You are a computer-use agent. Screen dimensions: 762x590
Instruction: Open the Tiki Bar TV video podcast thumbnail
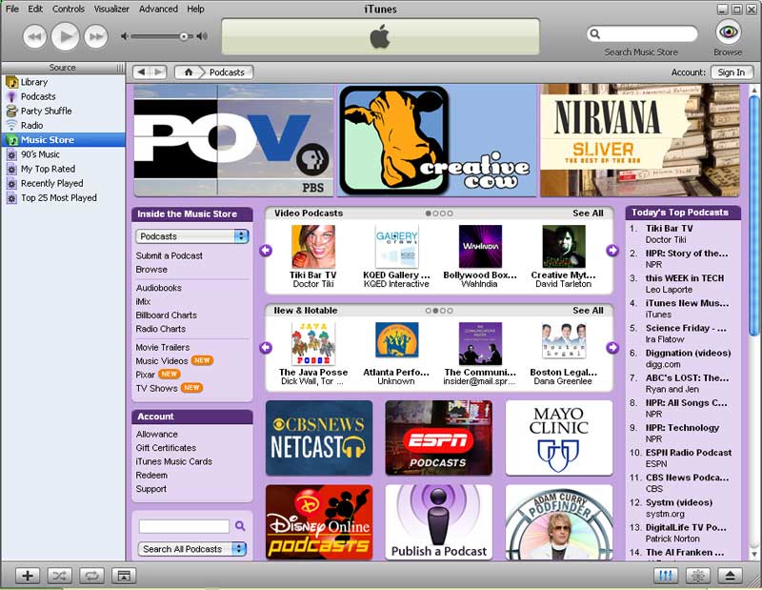coord(313,246)
